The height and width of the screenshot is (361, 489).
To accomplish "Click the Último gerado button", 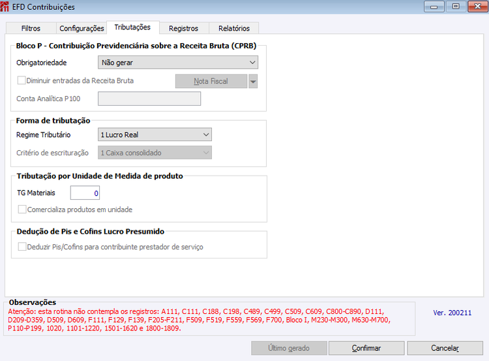I will (x=289, y=348).
